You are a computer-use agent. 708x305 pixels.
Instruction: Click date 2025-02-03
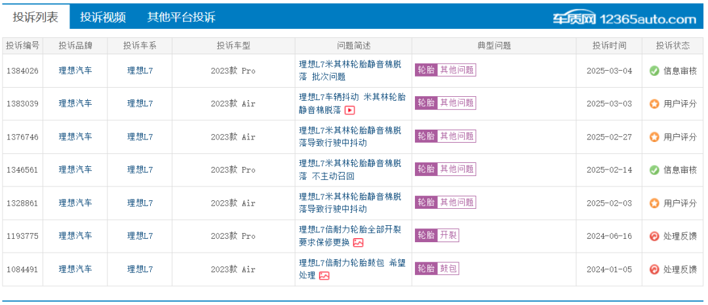pos(609,204)
